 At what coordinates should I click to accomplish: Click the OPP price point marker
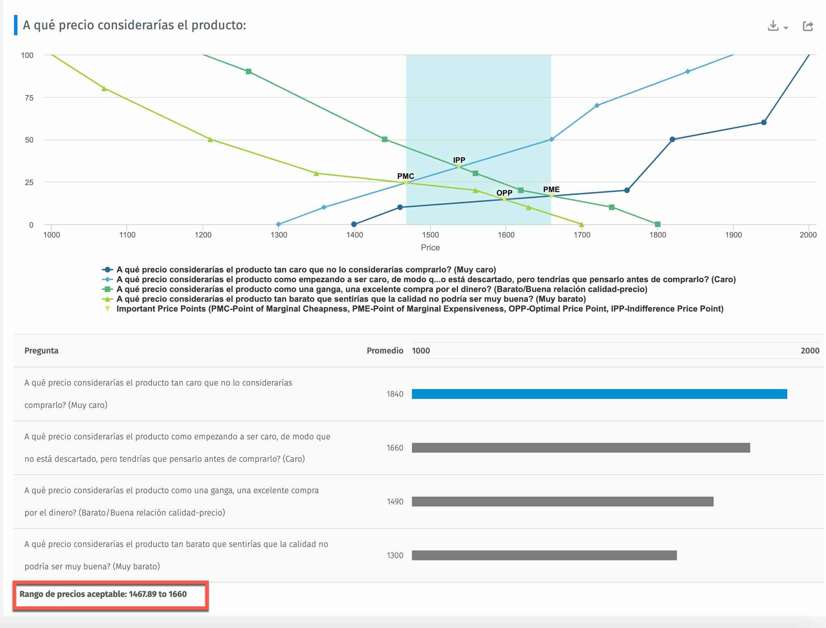coord(504,199)
